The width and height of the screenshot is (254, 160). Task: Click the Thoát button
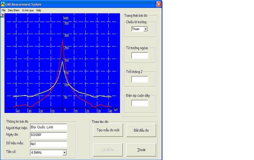click(141, 150)
